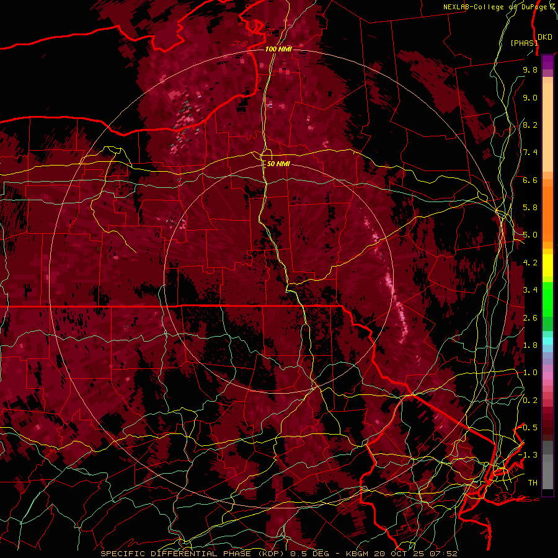Click the [PHAS] label above the legend
This screenshot has width=558, height=558.
pos(523,43)
